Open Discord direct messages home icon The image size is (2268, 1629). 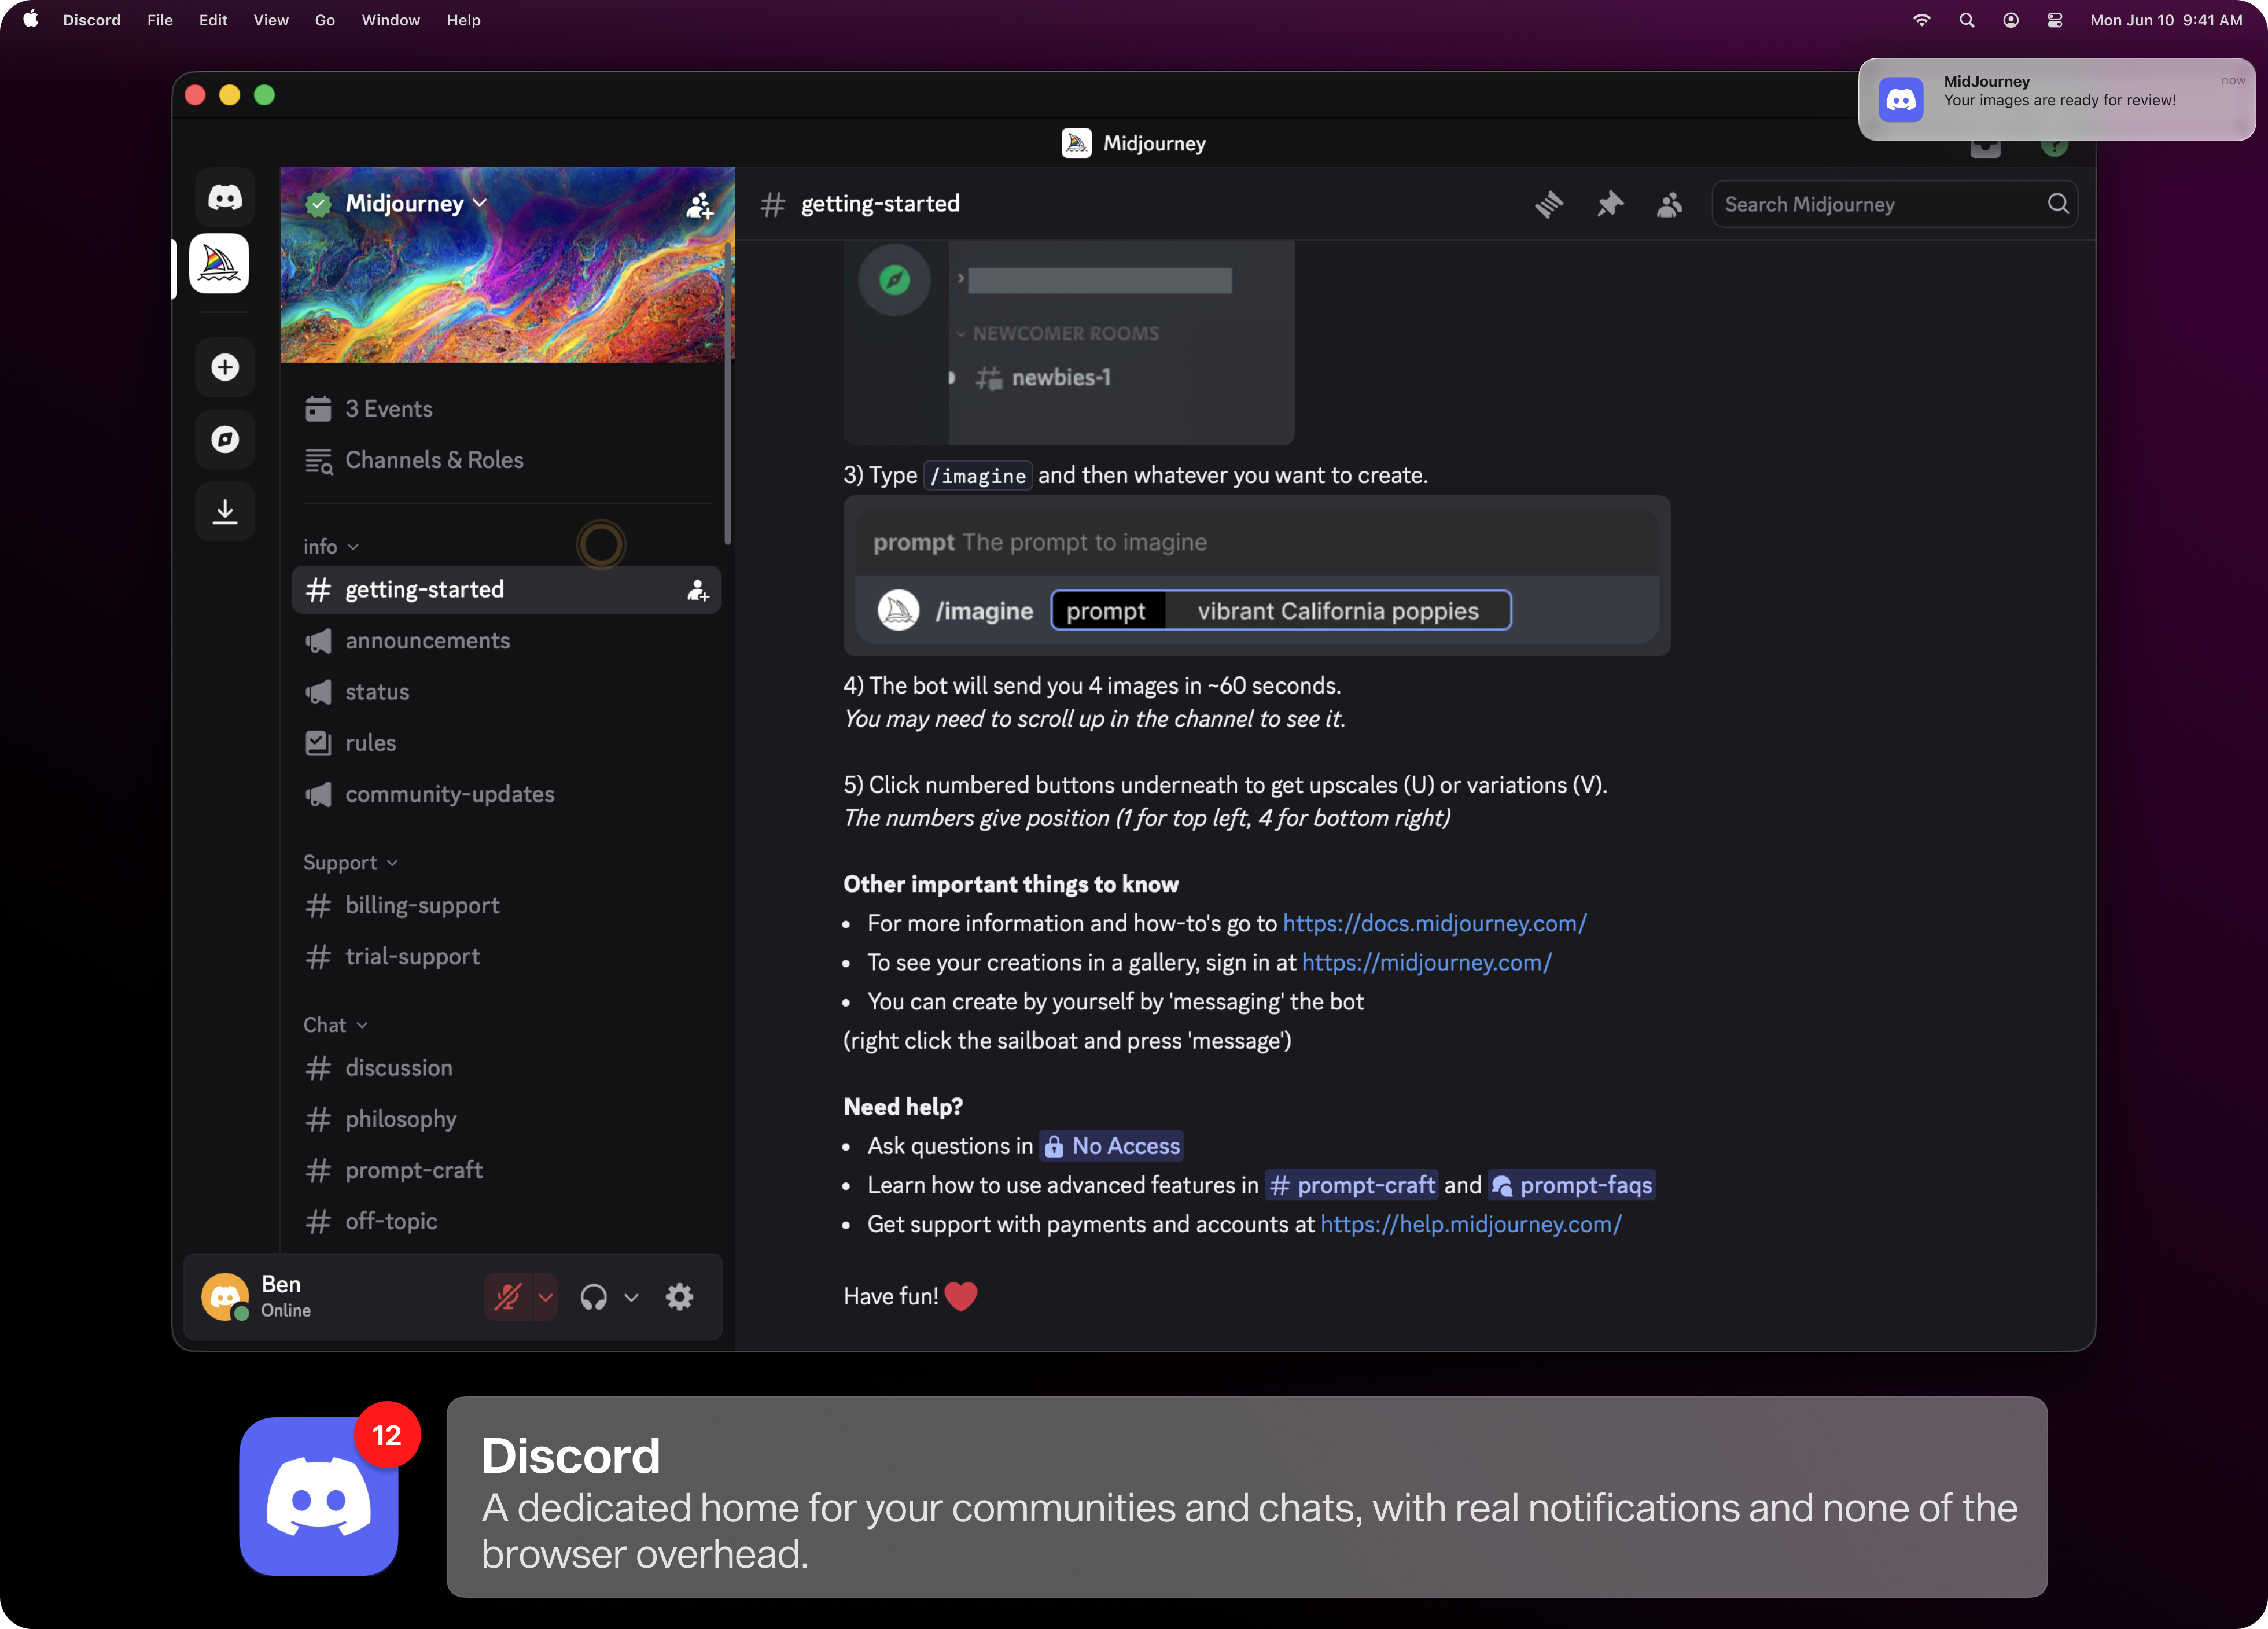click(224, 197)
